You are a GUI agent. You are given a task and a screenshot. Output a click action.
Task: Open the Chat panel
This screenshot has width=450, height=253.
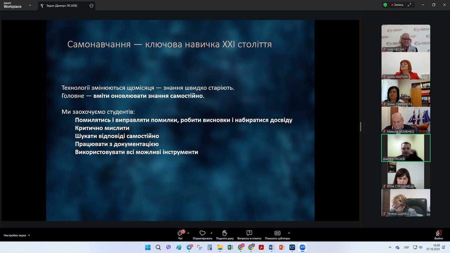point(180,234)
